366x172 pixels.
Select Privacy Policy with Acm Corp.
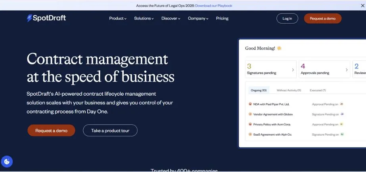[x=272, y=125]
